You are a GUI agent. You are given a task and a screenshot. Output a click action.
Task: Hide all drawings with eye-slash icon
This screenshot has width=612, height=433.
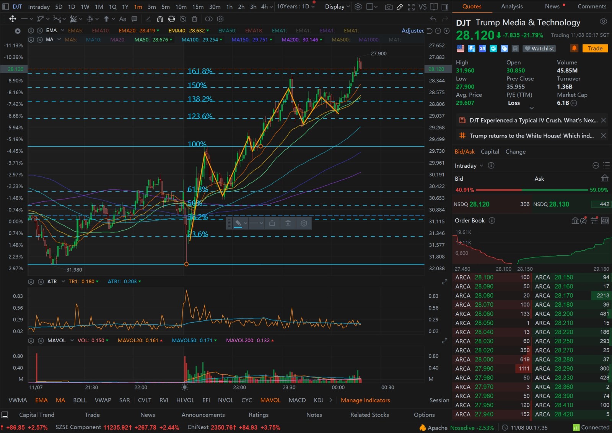183,19
